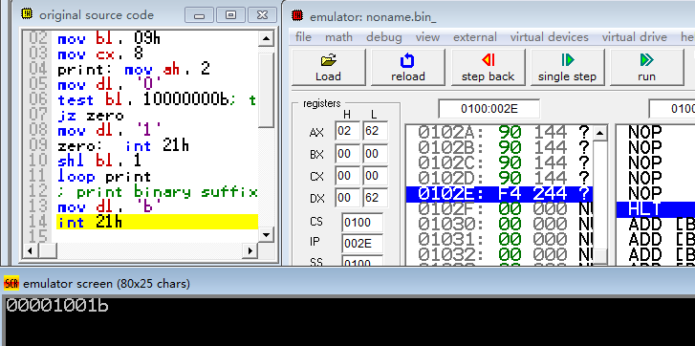The height and width of the screenshot is (346, 695).
Task: Minimize the original source code window
Action: (199, 14)
